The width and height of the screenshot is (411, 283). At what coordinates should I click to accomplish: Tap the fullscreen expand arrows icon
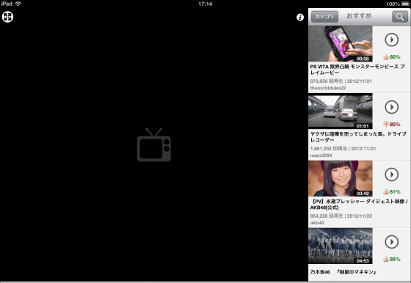[x=7, y=17]
